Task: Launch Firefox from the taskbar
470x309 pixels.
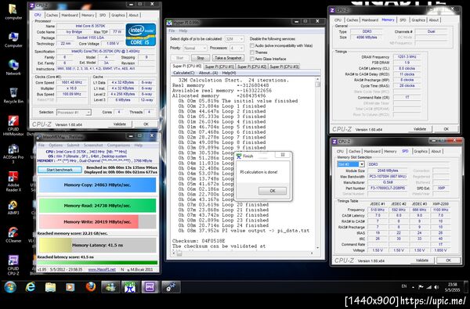Action: point(91,287)
